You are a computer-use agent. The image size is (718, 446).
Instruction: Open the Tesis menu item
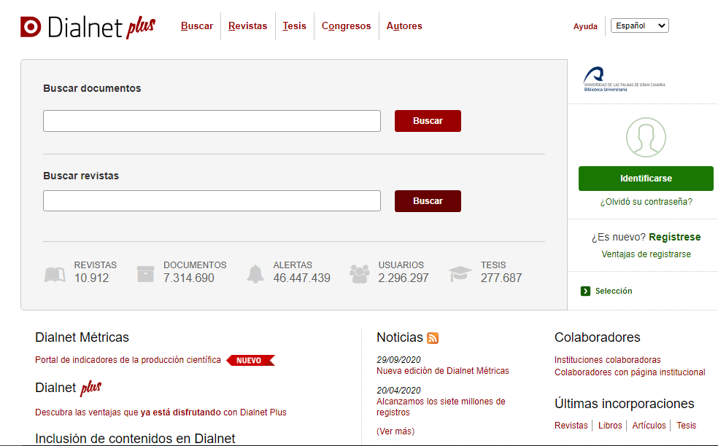click(295, 26)
